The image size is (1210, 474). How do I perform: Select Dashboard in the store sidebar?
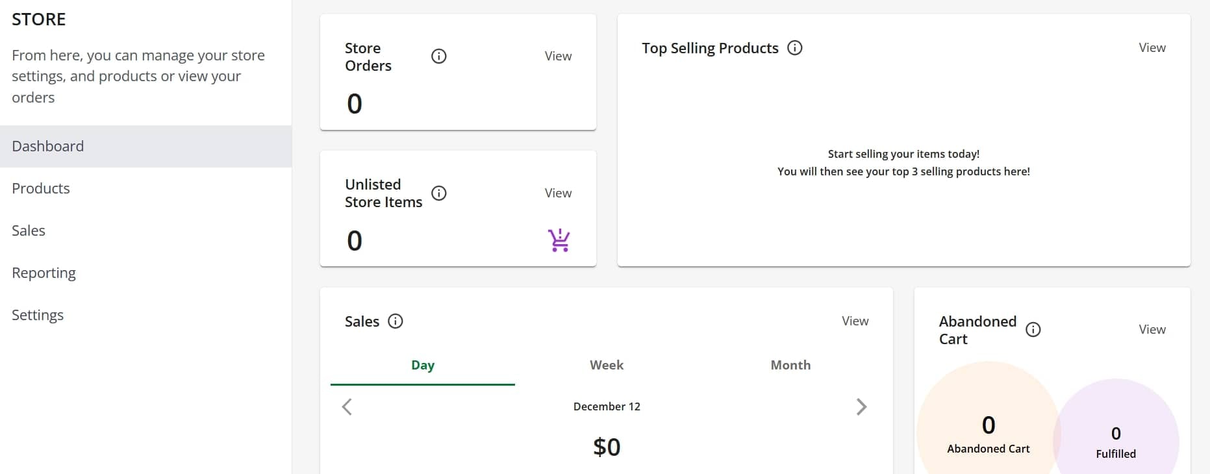(x=48, y=146)
